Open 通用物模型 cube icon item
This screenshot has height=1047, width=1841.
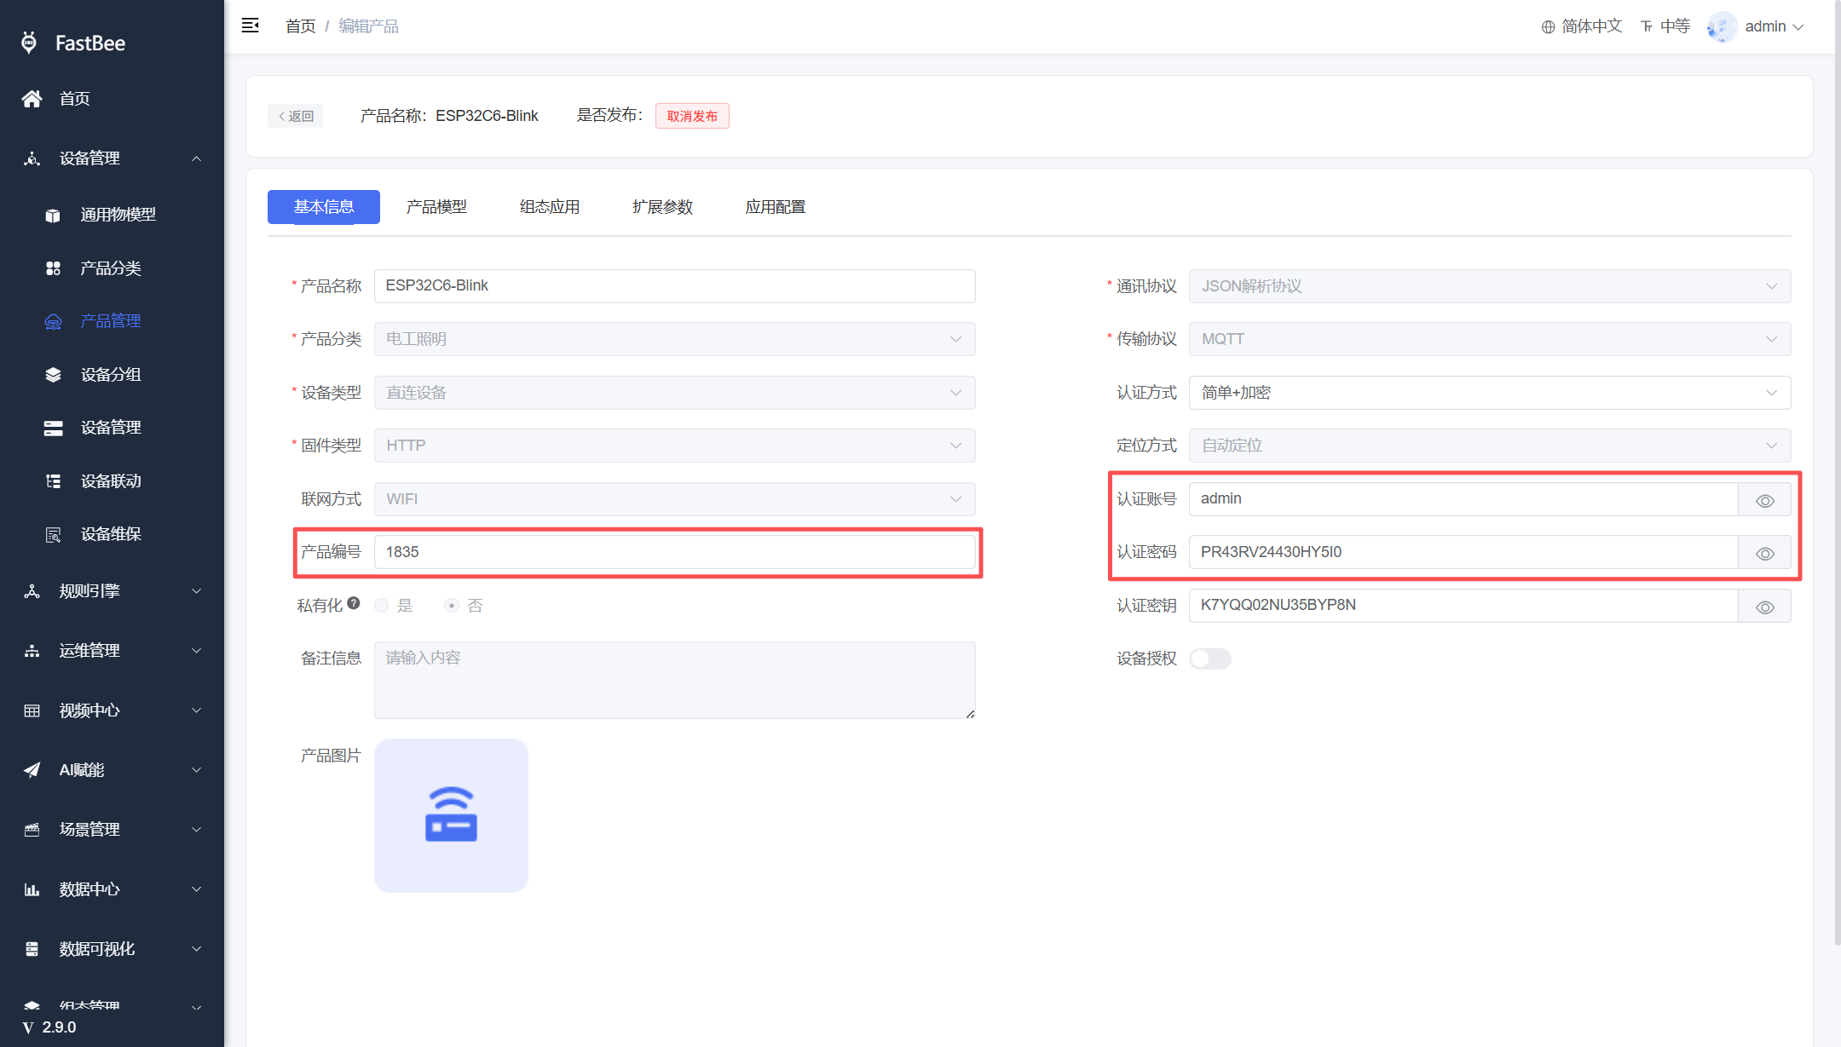click(x=53, y=215)
